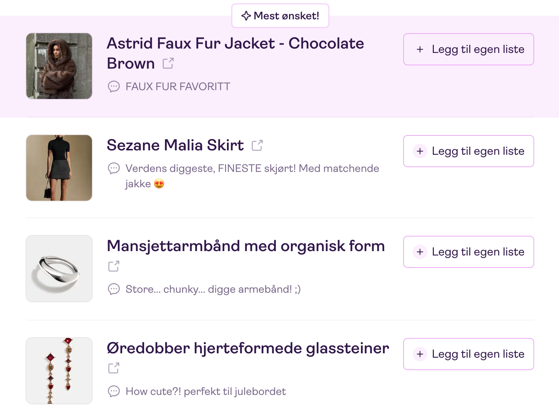This screenshot has height=419, width=559.
Task: Add Mansjettarmbånd to own list
Action: pos(468,252)
